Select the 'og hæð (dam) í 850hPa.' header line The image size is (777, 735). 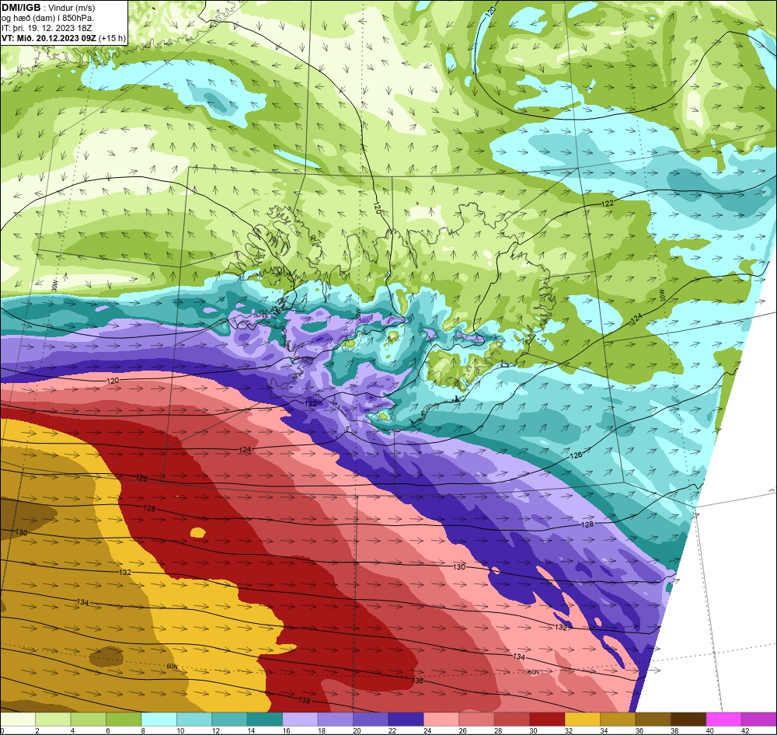click(x=47, y=19)
